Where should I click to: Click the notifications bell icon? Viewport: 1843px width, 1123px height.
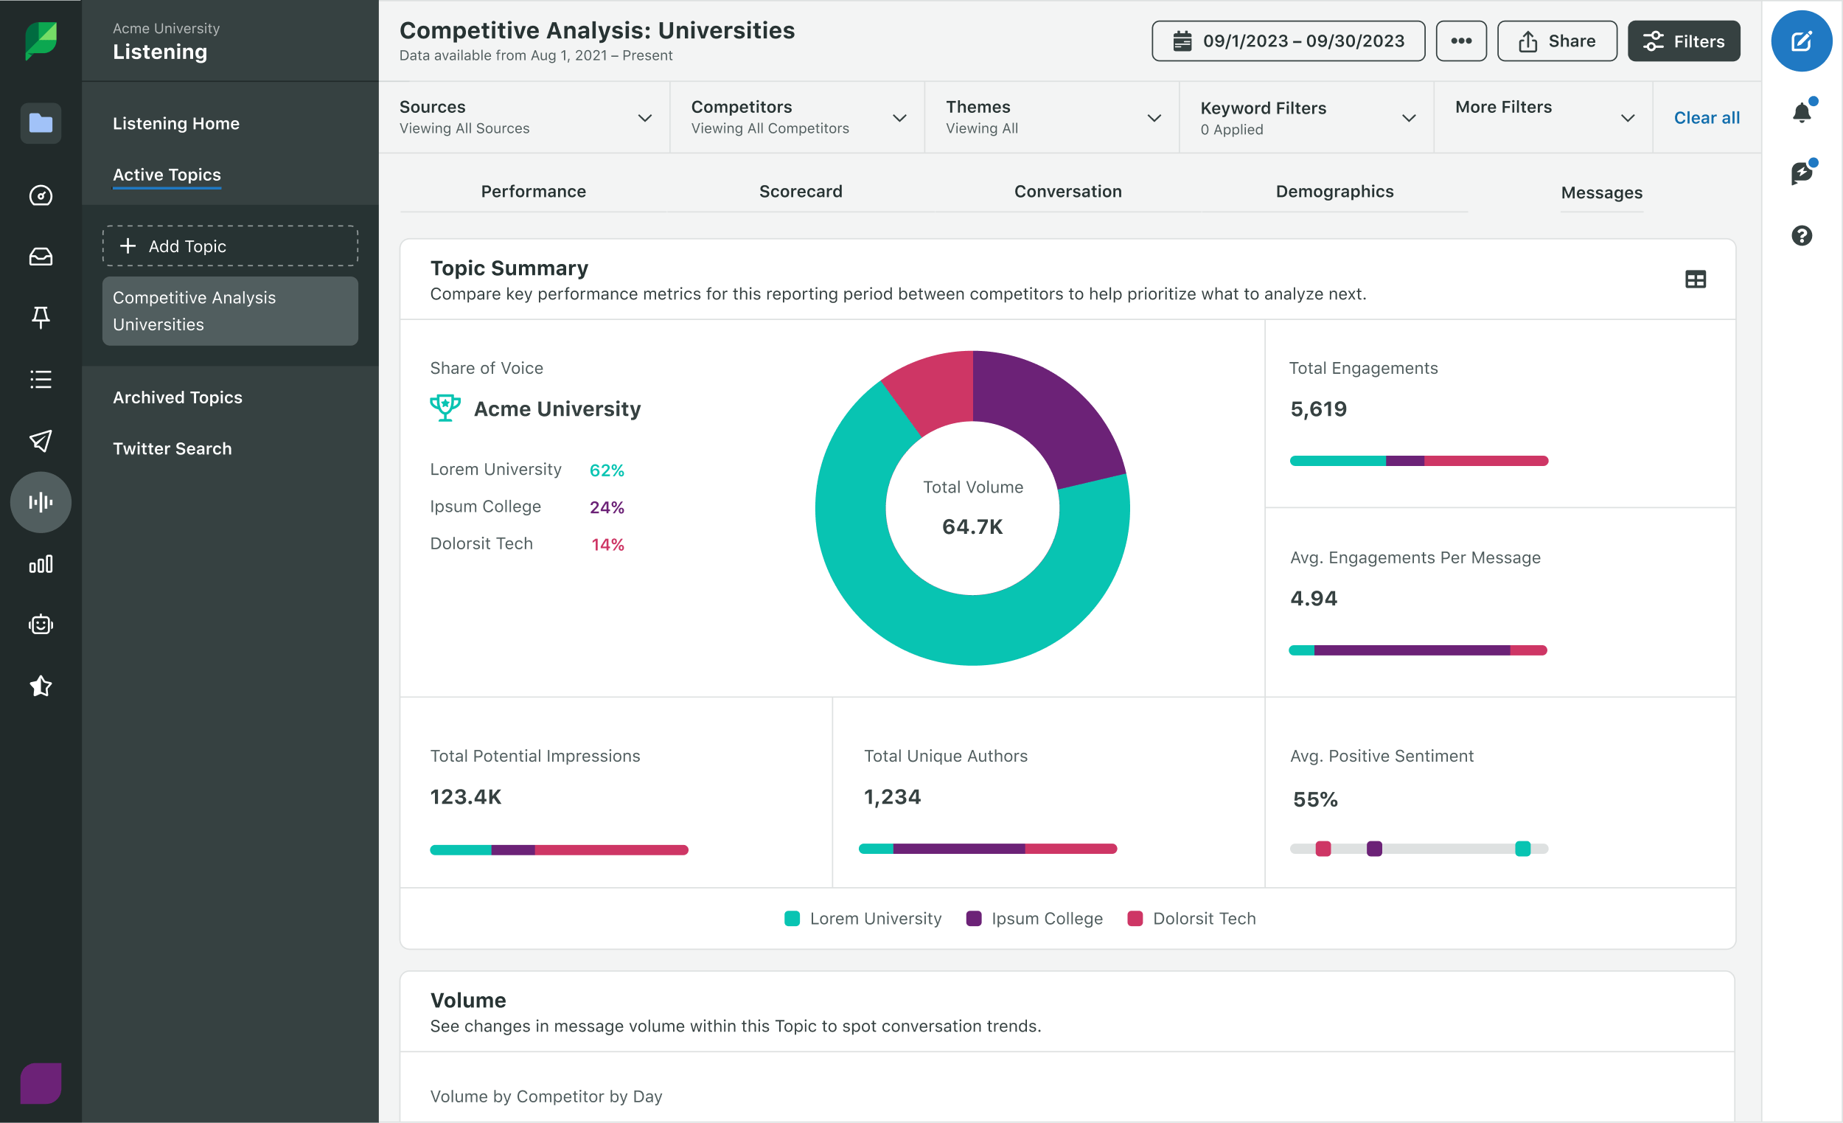tap(1802, 112)
